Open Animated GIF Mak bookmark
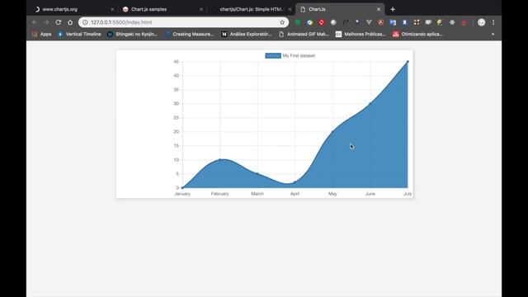528x297 pixels. tap(304, 34)
